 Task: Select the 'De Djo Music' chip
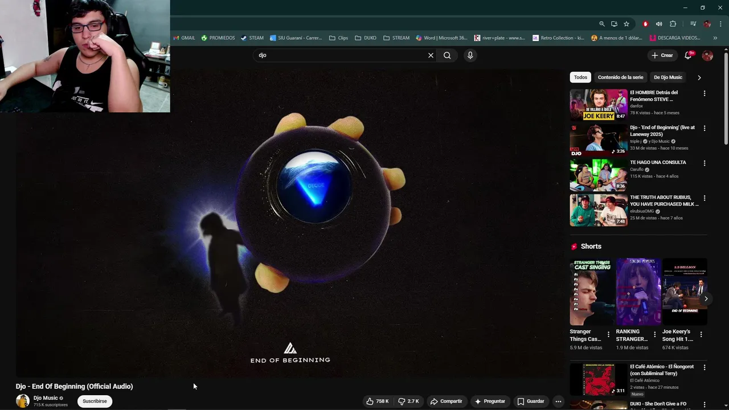coord(668,77)
